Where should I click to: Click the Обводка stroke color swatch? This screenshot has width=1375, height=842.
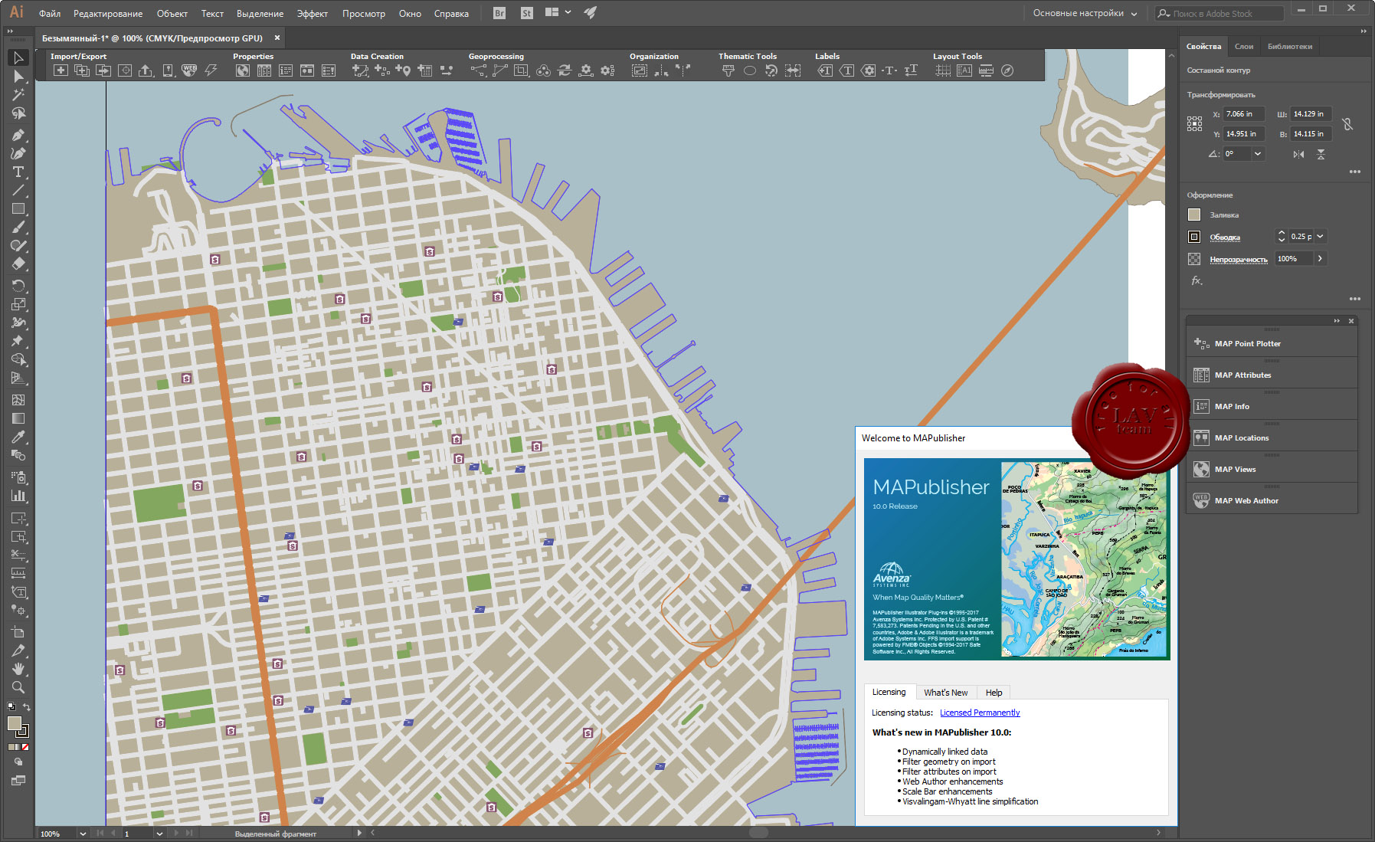pos(1194,237)
